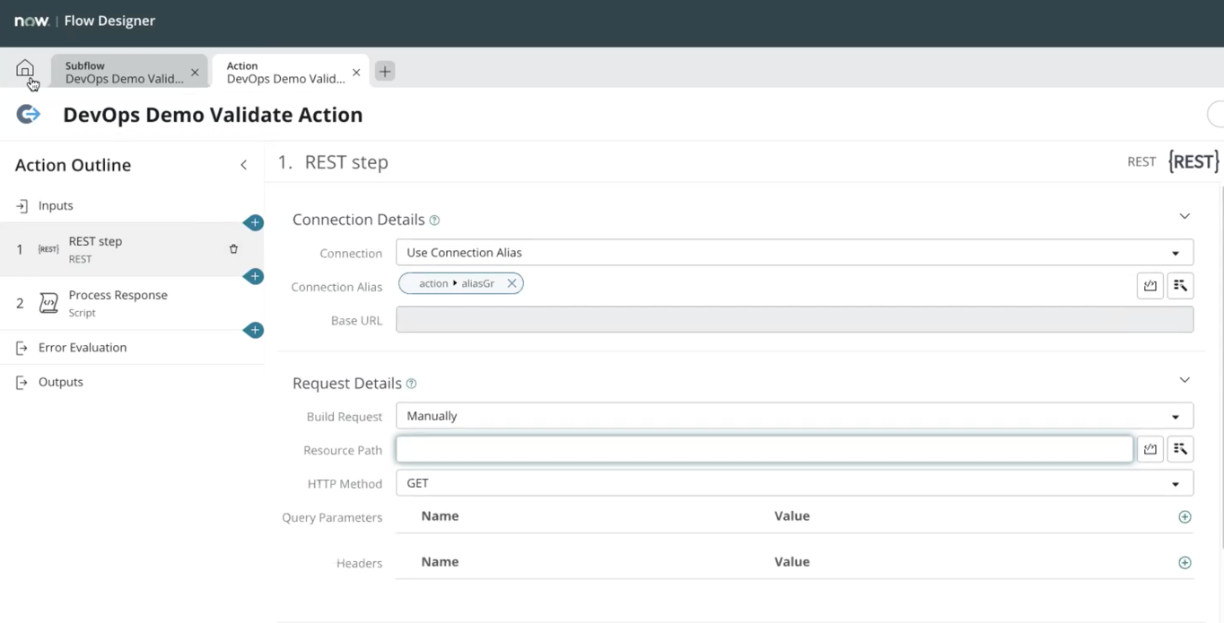Click the Inputs arrow icon
This screenshot has width=1224, height=623.
pos(22,206)
